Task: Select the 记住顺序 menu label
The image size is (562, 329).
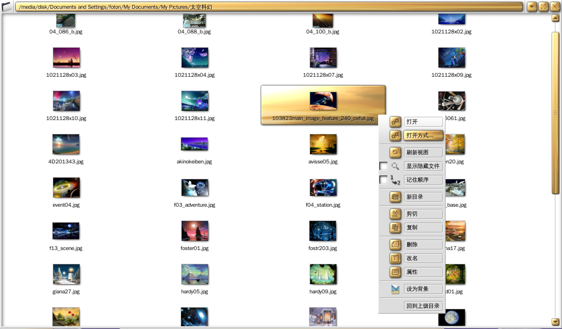Action: 423,180
